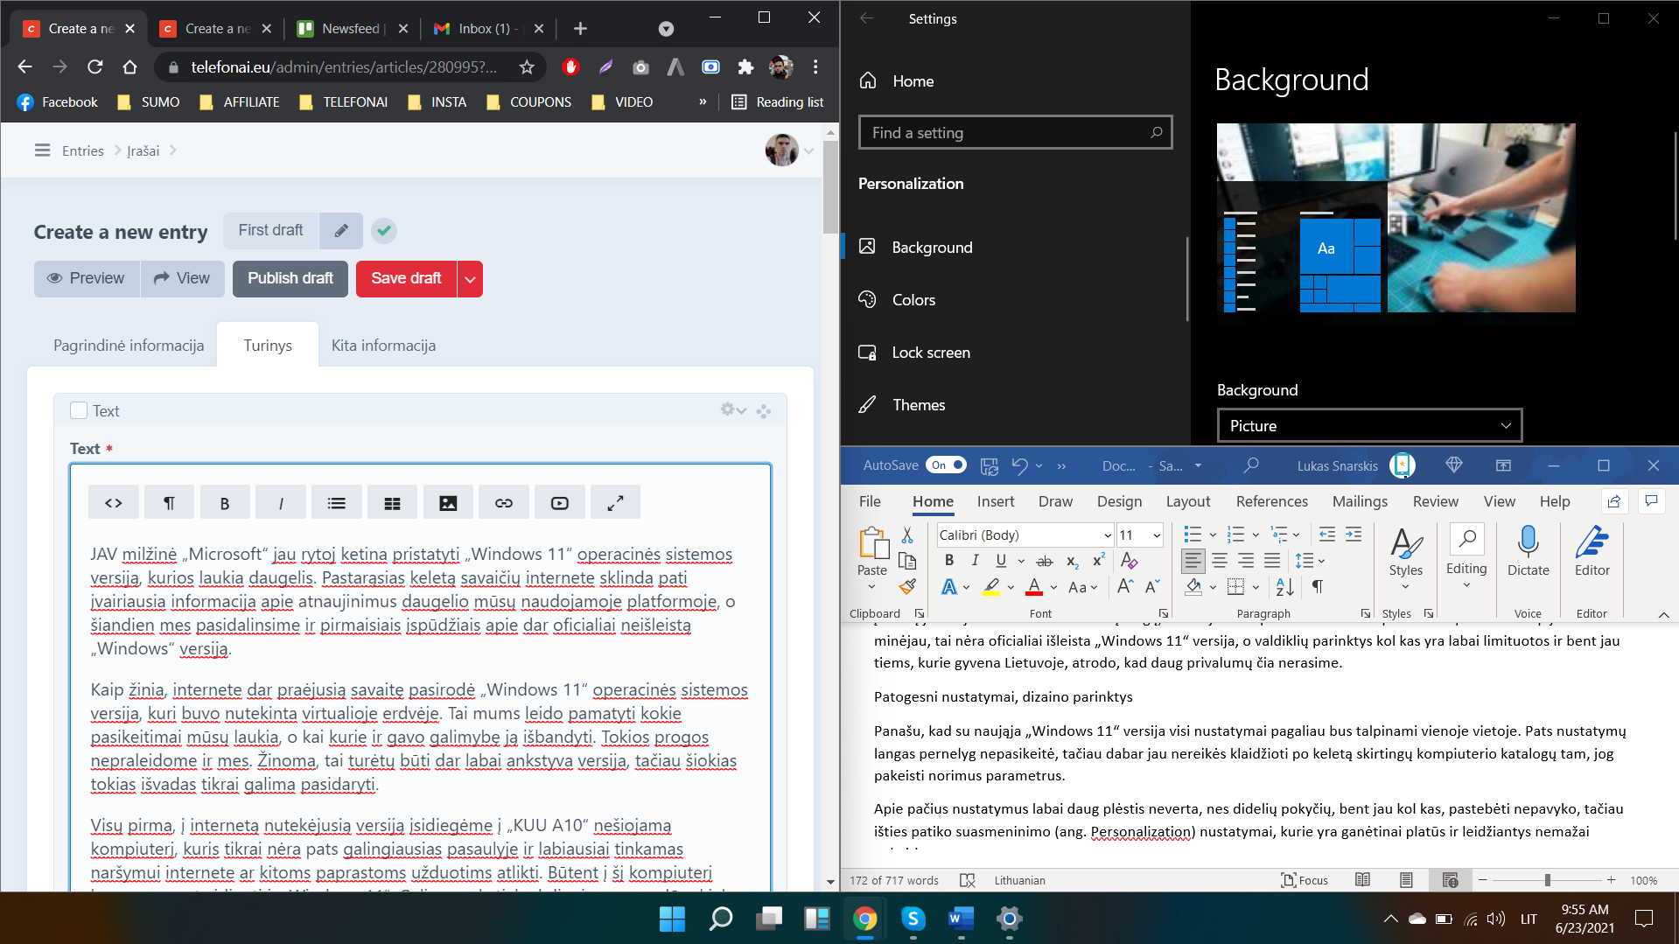Click the Preview button
Viewport: 1679px width, 944px height.
click(x=86, y=278)
